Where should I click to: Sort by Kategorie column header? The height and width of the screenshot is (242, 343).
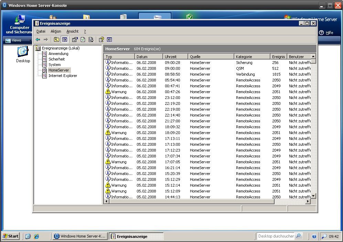(252, 57)
